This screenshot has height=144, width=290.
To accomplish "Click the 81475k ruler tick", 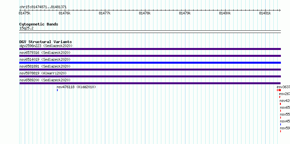I will (x=24, y=13).
